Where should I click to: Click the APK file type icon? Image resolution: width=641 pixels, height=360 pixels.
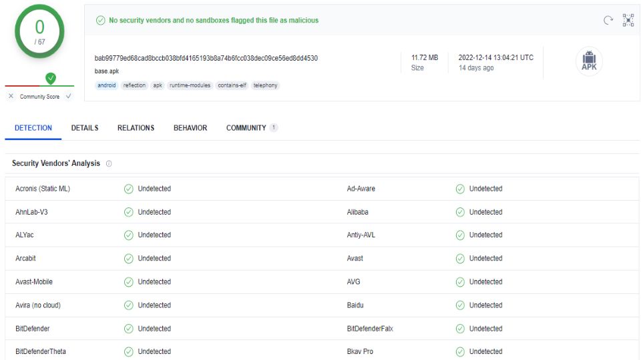tap(589, 61)
